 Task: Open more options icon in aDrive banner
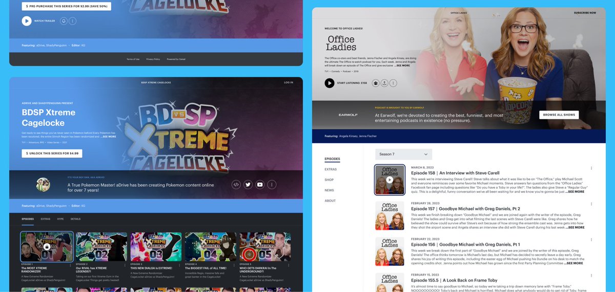click(272, 185)
